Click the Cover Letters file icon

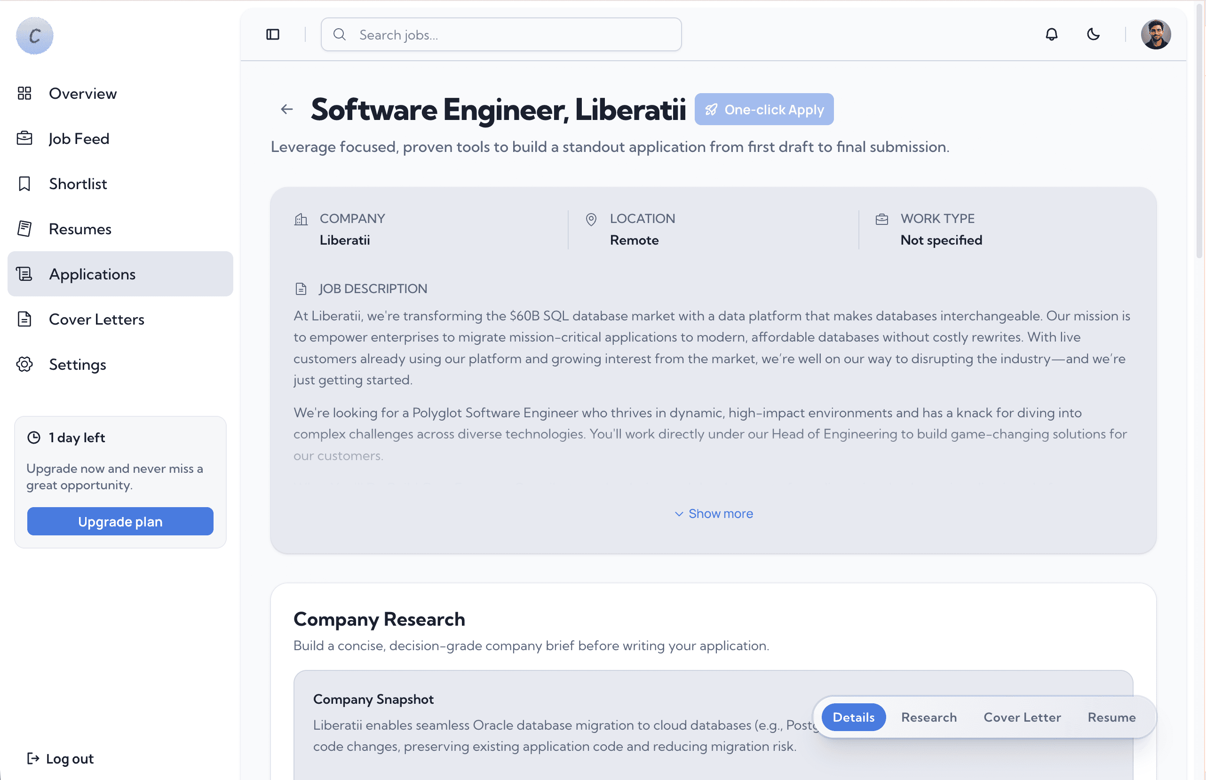coord(24,319)
